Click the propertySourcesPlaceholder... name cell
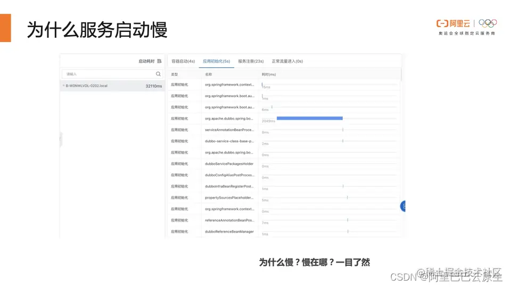The width and height of the screenshot is (511, 287). click(229, 198)
